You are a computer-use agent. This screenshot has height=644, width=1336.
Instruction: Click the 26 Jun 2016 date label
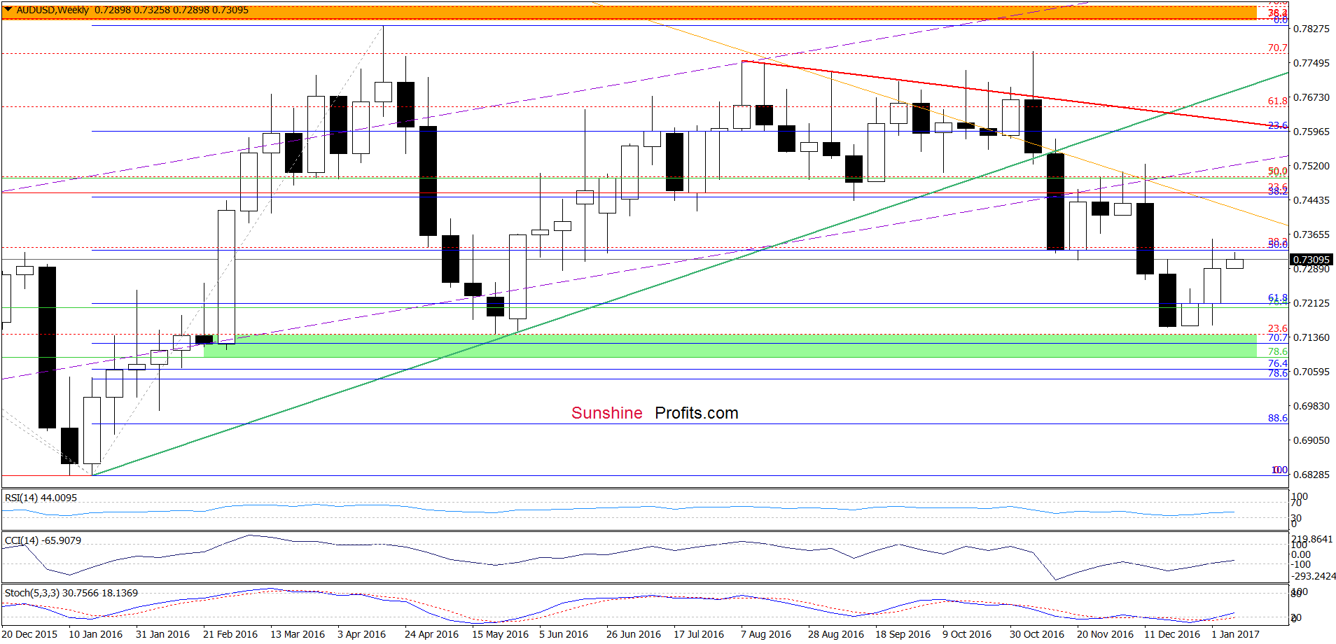coord(634,634)
